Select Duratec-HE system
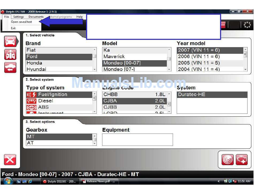Screen dimensions: 254x194 click(212, 94)
